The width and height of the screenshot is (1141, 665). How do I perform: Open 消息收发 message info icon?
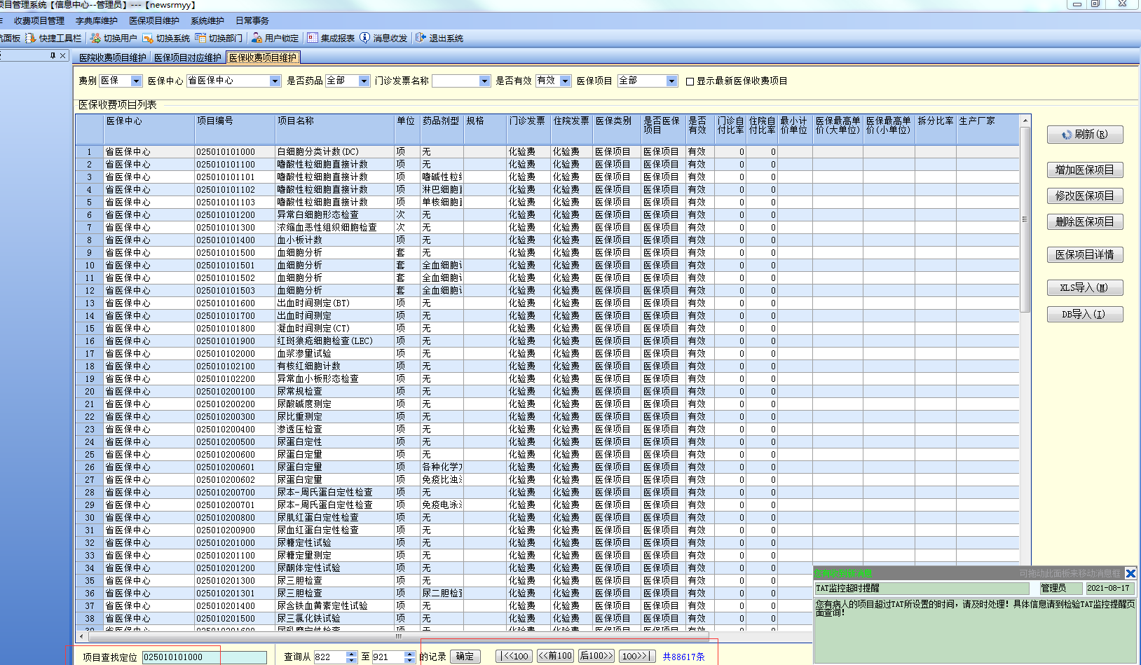tap(364, 38)
